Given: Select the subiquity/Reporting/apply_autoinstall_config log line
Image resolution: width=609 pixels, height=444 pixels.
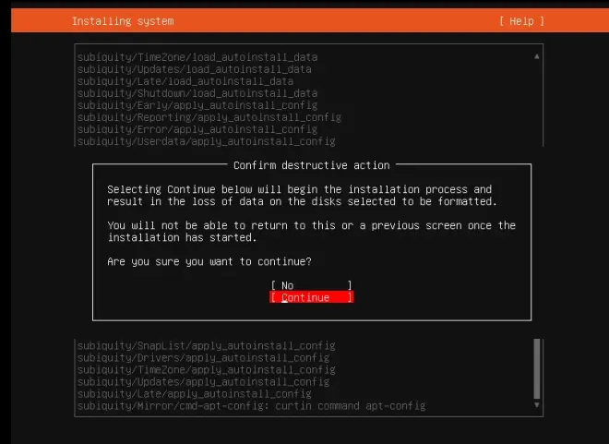Looking at the screenshot, I should [209, 117].
